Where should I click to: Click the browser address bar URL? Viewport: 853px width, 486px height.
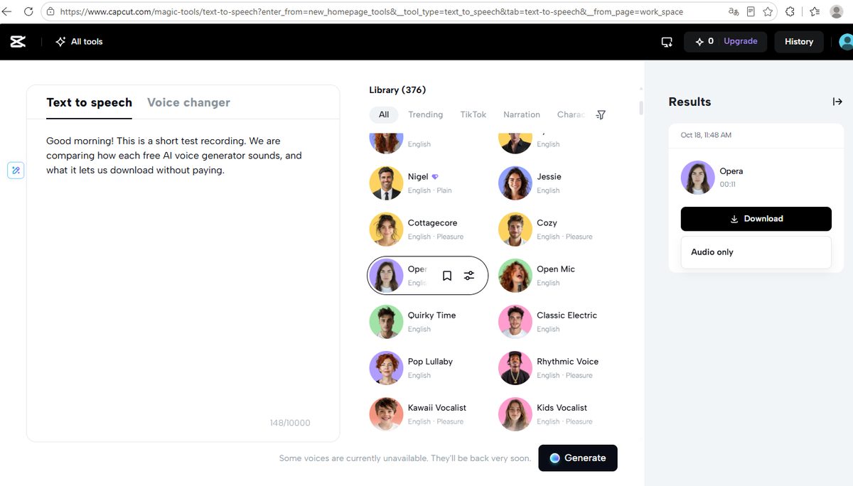coord(372,11)
